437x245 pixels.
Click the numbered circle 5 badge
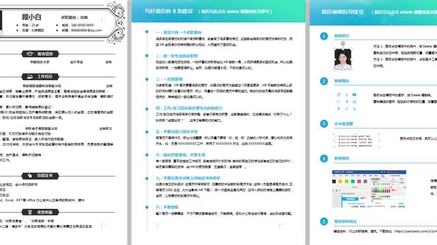(x=324, y=221)
